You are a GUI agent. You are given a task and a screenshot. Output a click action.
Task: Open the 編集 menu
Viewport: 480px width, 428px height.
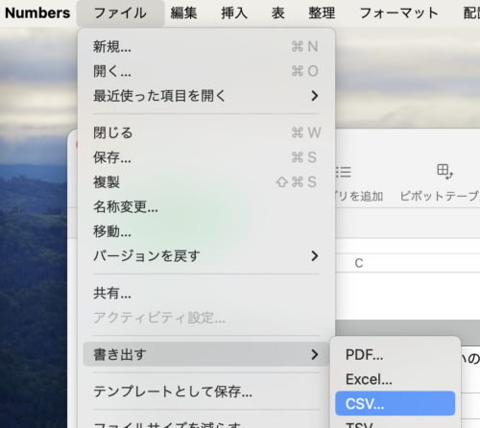coord(183,13)
